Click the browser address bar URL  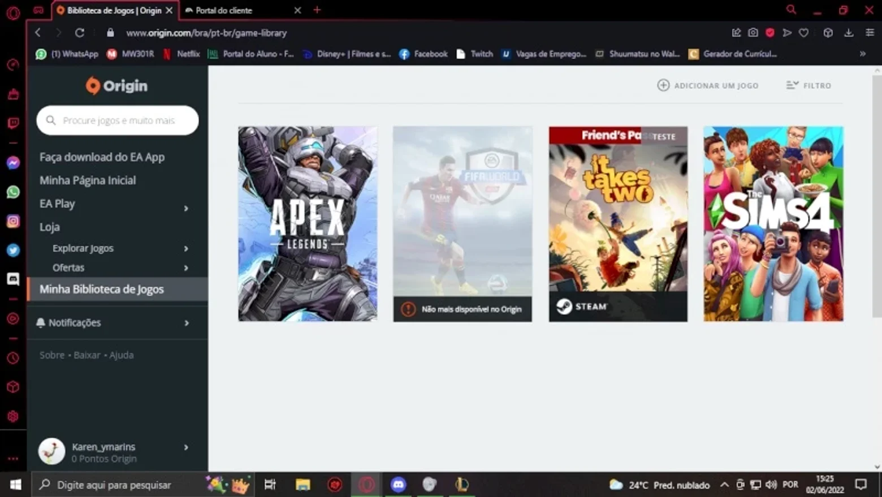click(x=206, y=33)
